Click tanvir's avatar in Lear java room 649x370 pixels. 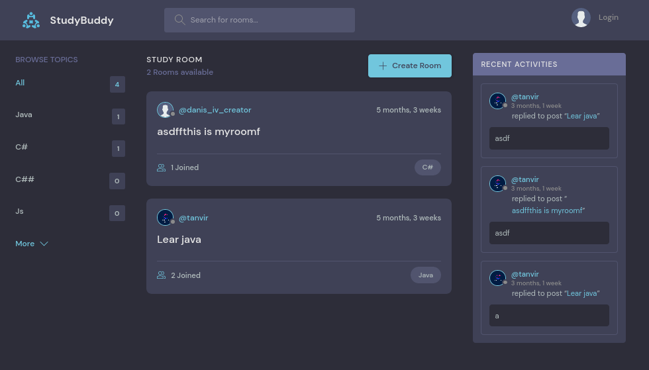[x=165, y=218]
